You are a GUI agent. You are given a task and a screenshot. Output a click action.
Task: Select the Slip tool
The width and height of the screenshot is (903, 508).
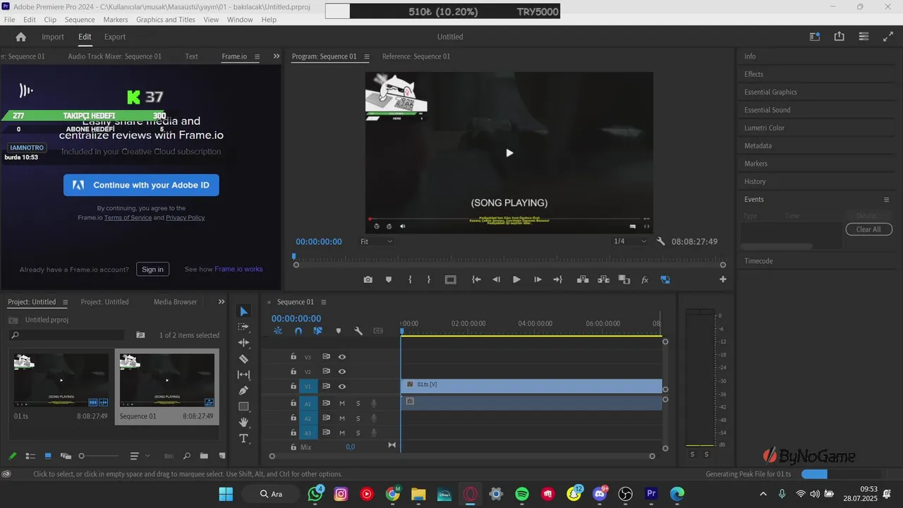(x=243, y=375)
